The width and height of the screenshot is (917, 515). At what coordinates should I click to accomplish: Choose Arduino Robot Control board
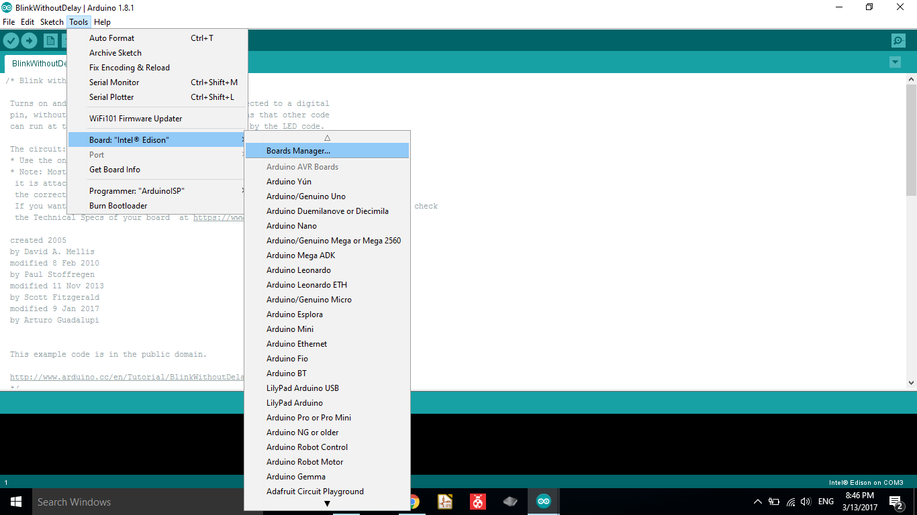[327, 447]
